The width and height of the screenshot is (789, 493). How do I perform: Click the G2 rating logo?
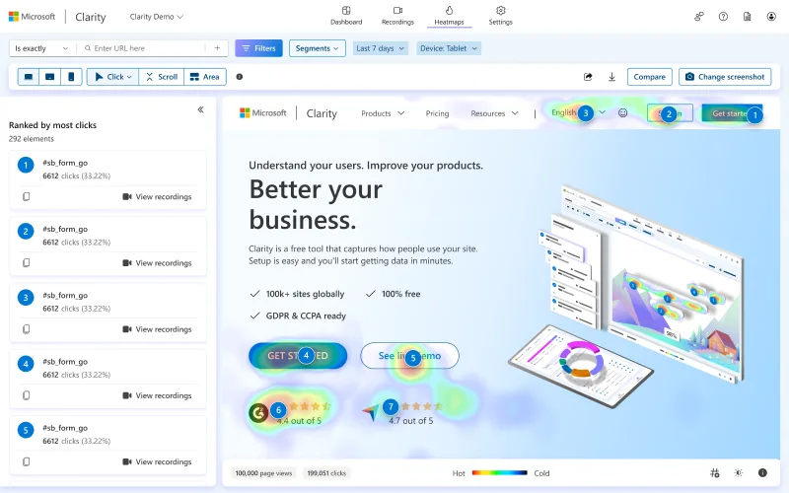[x=258, y=413]
